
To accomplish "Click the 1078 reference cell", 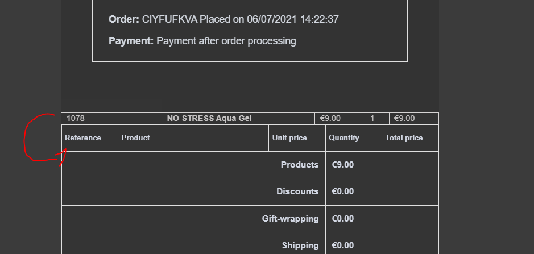I will pos(111,118).
